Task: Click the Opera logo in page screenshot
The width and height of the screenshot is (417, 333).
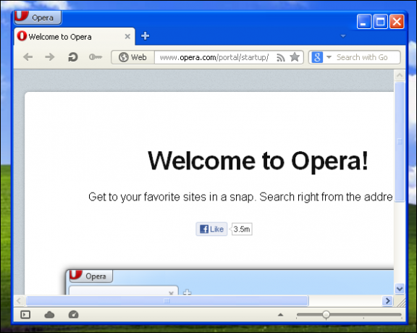Action: point(75,275)
